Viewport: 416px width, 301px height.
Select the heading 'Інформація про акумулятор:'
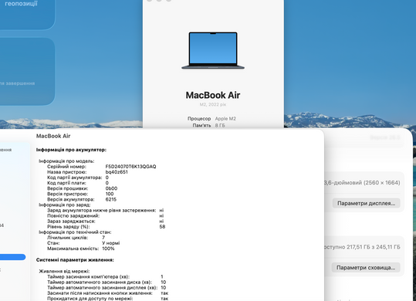pyautogui.click(x=71, y=150)
